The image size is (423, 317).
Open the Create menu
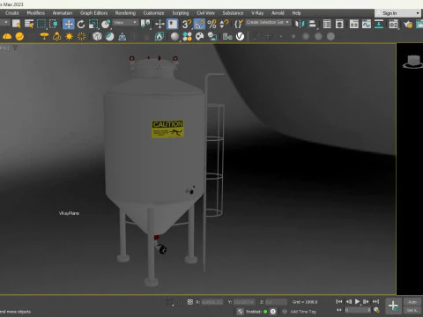coord(12,13)
